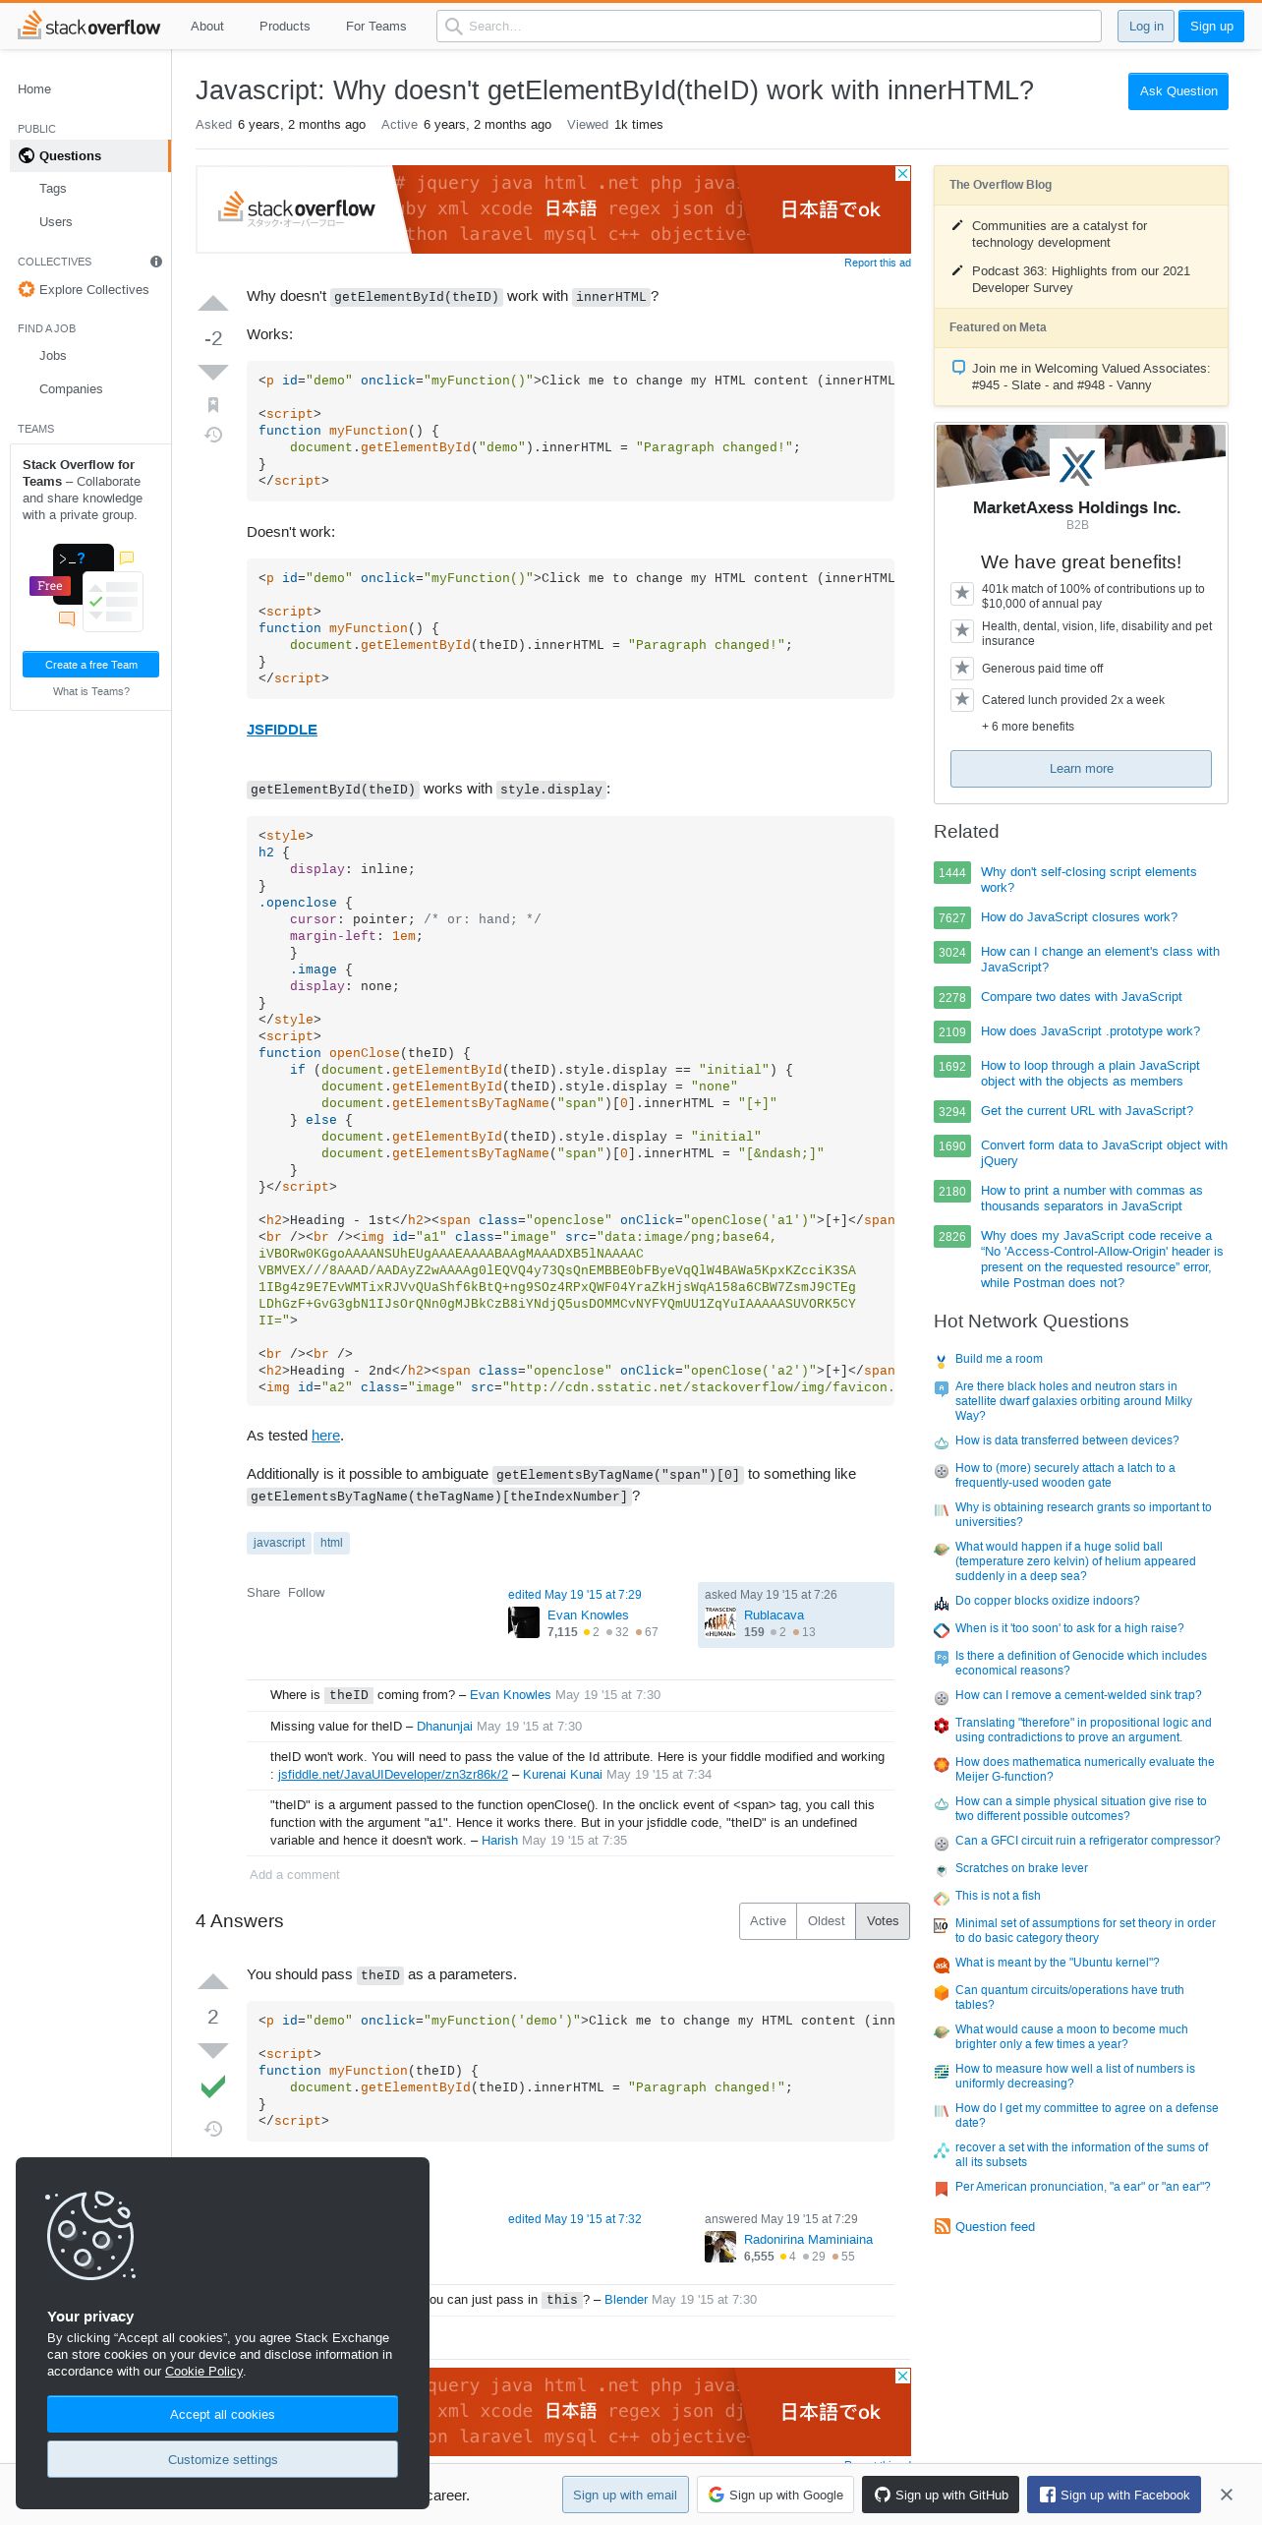Click the Log in button

tap(1146, 27)
